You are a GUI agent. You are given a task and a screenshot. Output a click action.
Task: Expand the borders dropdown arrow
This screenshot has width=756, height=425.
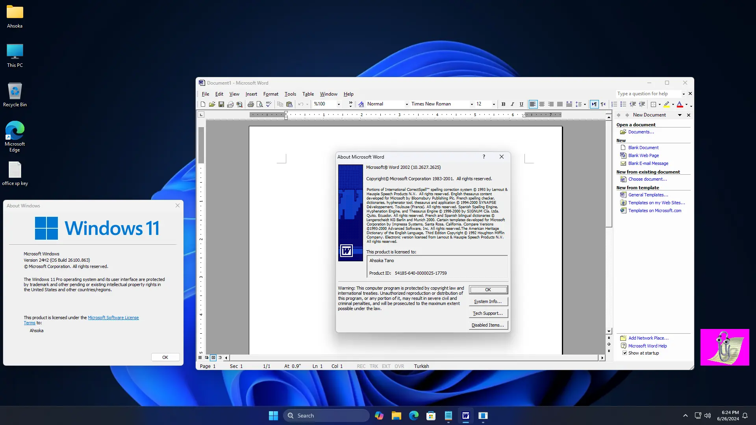(660, 104)
